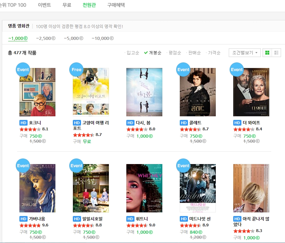Select the ~2,500 price tab
This screenshot has width=285, height=243.
tap(46, 38)
